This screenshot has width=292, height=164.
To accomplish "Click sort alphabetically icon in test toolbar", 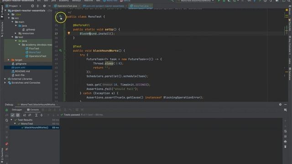I will (x=24, y=115).
